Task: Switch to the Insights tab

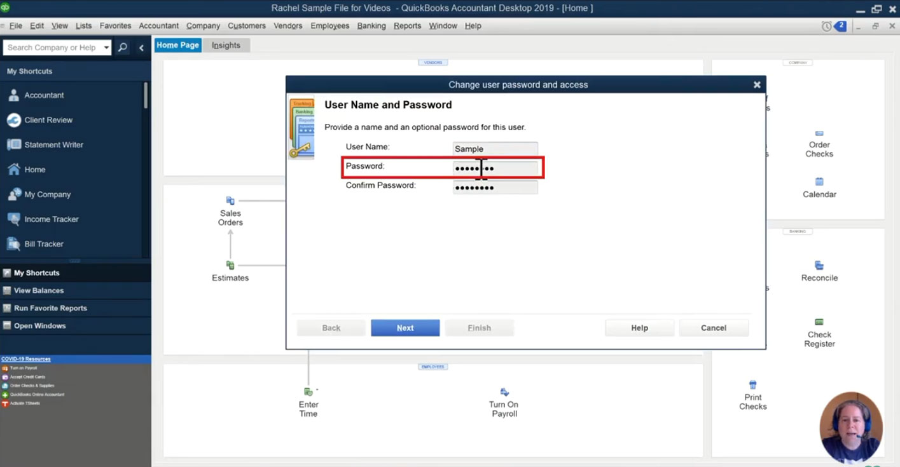Action: coord(226,45)
